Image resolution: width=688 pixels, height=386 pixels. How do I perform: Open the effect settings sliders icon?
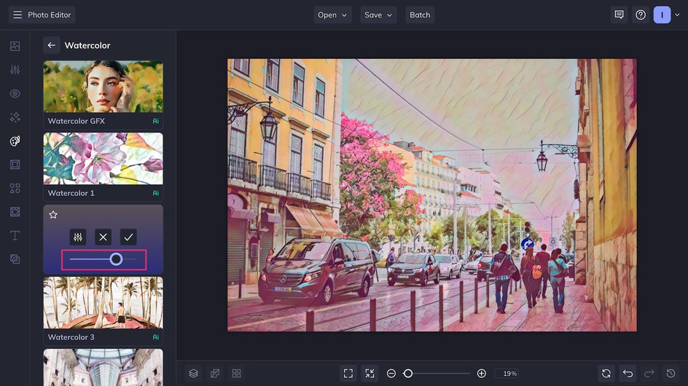(78, 237)
